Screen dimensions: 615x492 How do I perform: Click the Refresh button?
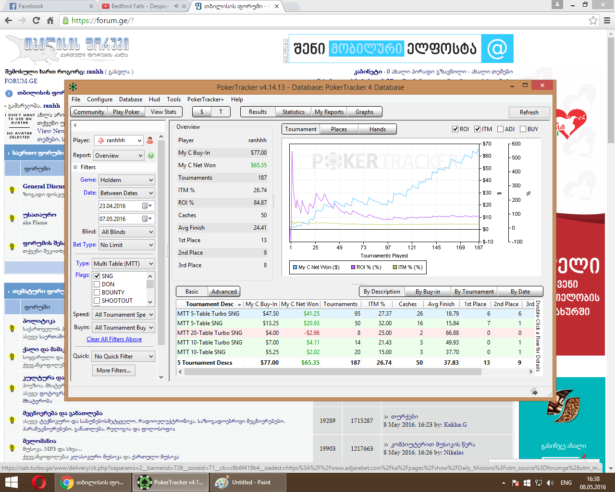(529, 112)
